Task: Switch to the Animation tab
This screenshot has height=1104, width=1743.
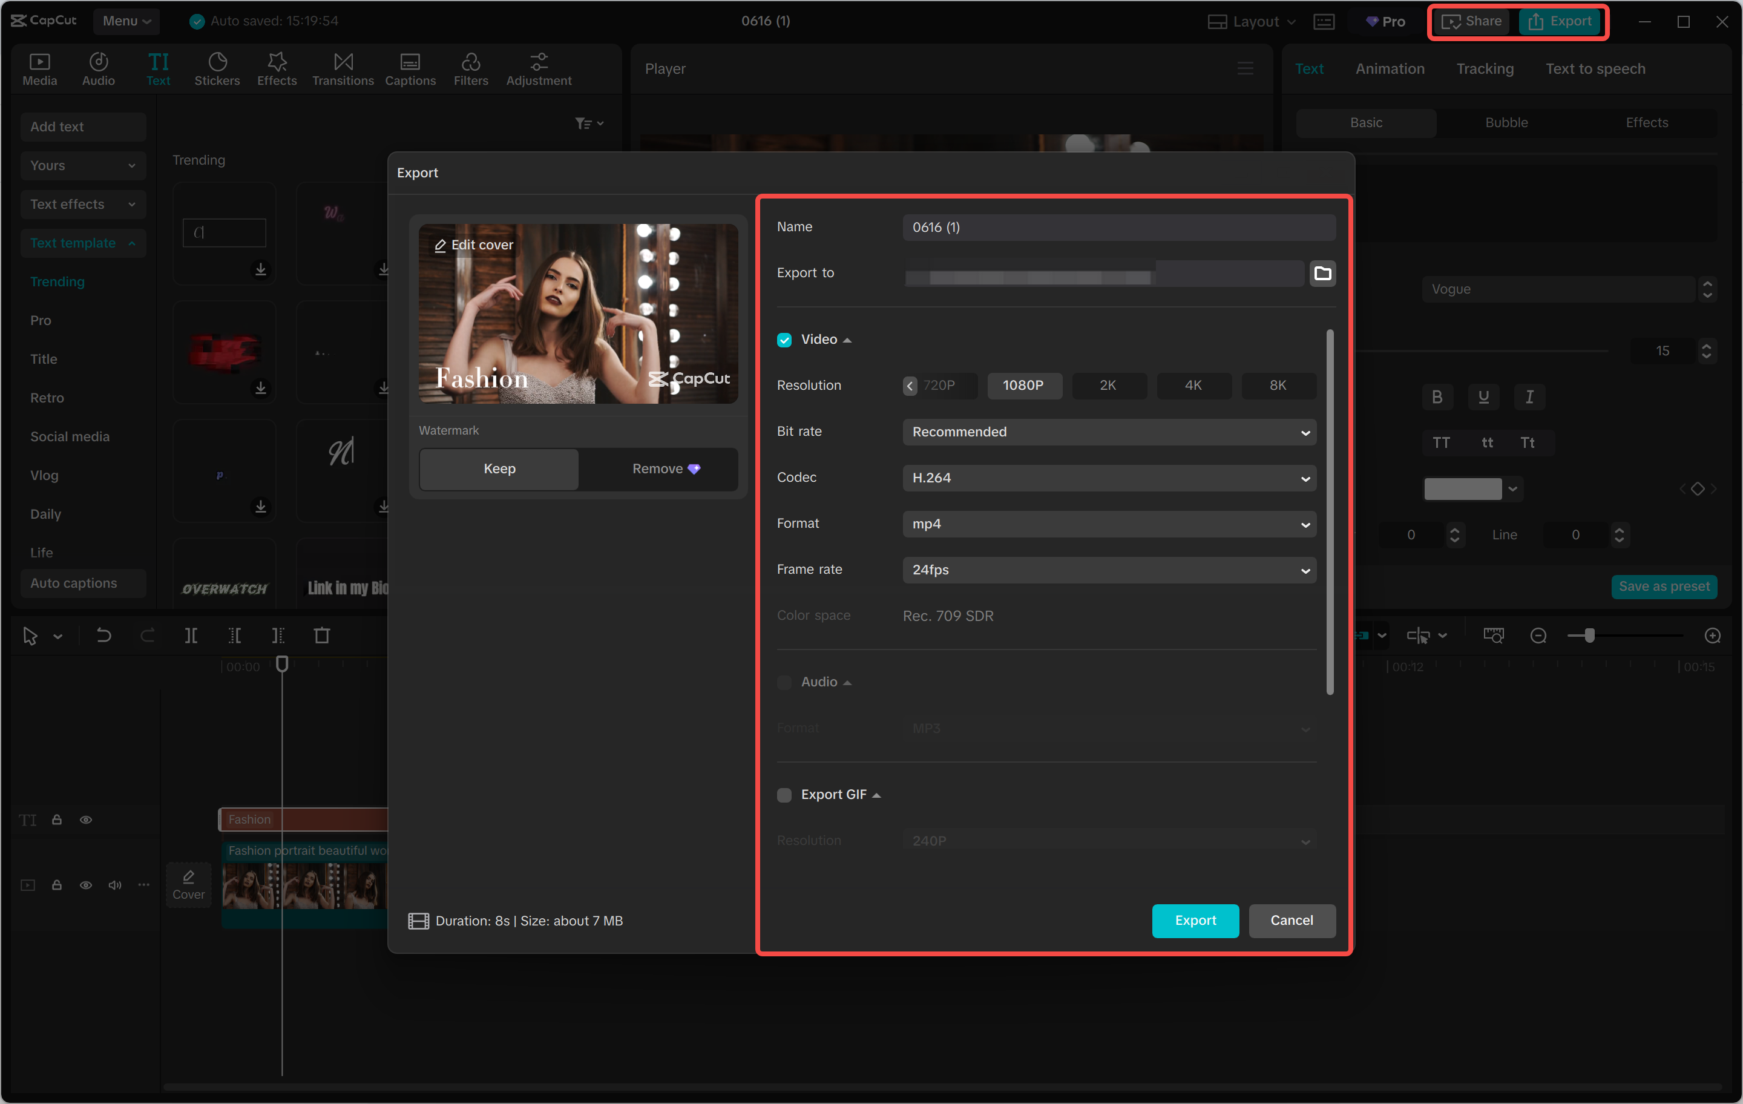Action: click(1389, 68)
